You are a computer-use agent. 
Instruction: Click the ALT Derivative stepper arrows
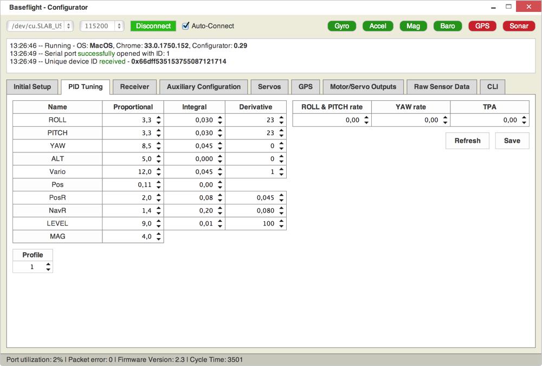(281, 159)
